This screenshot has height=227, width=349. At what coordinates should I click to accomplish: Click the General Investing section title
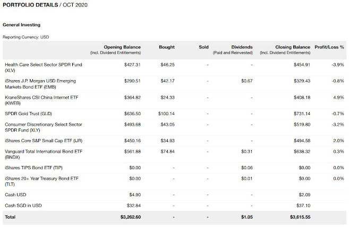click(22, 25)
